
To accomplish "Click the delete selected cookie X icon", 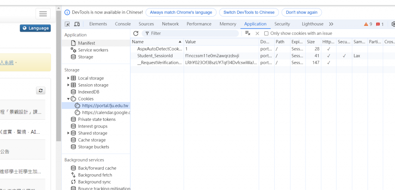I will tap(257, 33).
